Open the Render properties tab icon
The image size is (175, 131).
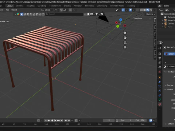(160, 54)
